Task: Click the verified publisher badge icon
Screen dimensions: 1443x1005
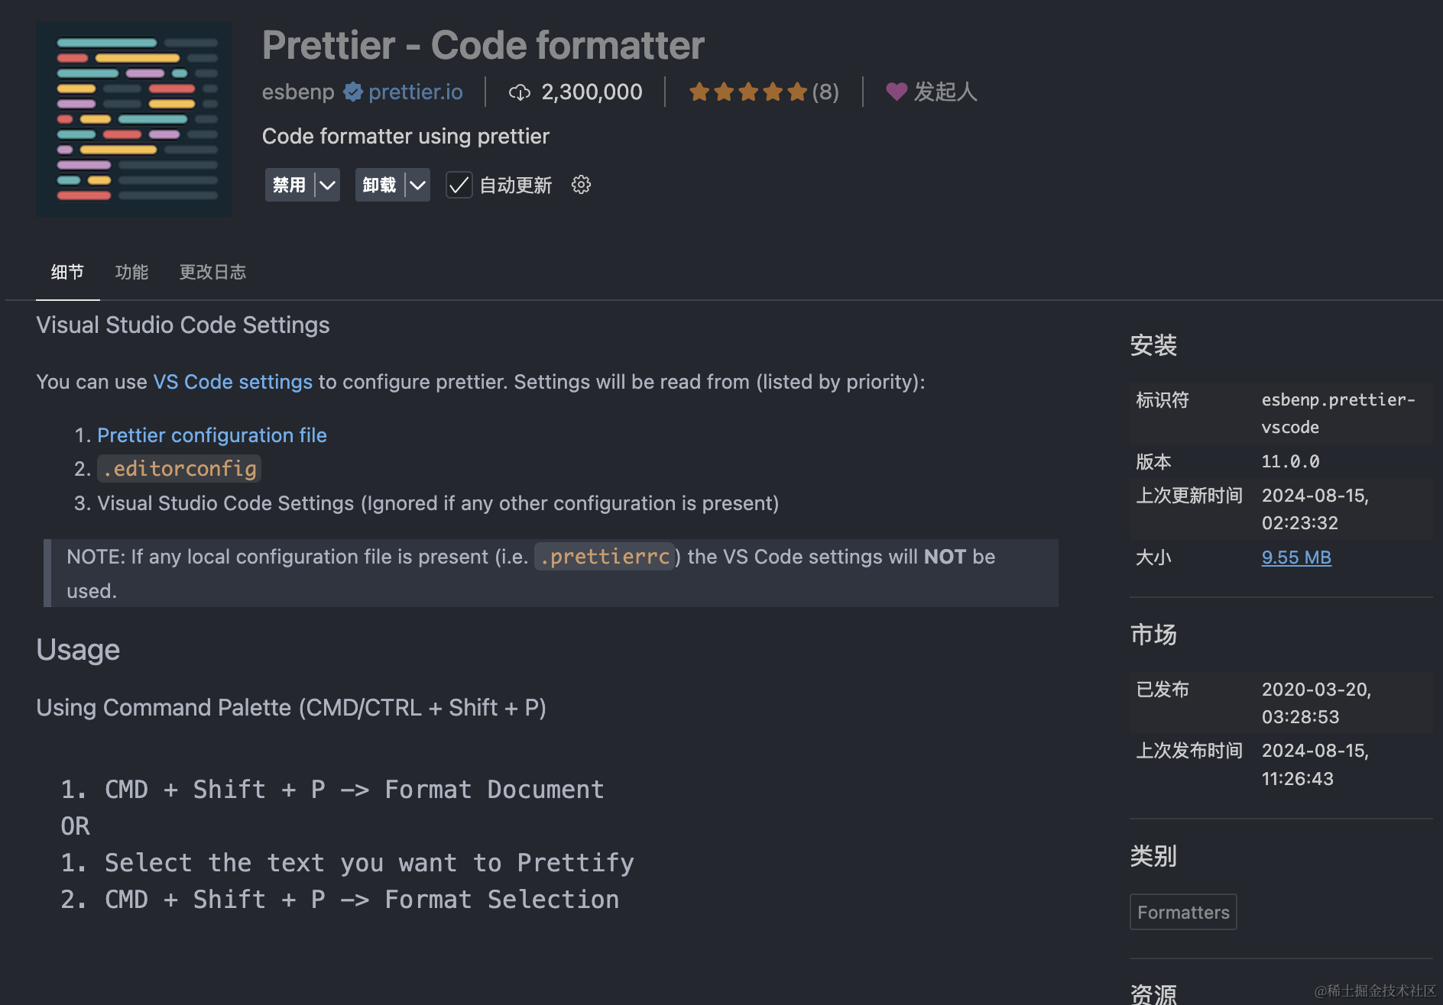Action: click(352, 92)
